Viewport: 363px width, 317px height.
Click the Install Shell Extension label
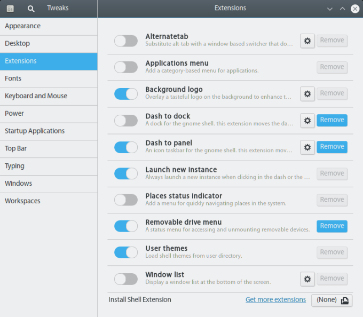coord(140,300)
